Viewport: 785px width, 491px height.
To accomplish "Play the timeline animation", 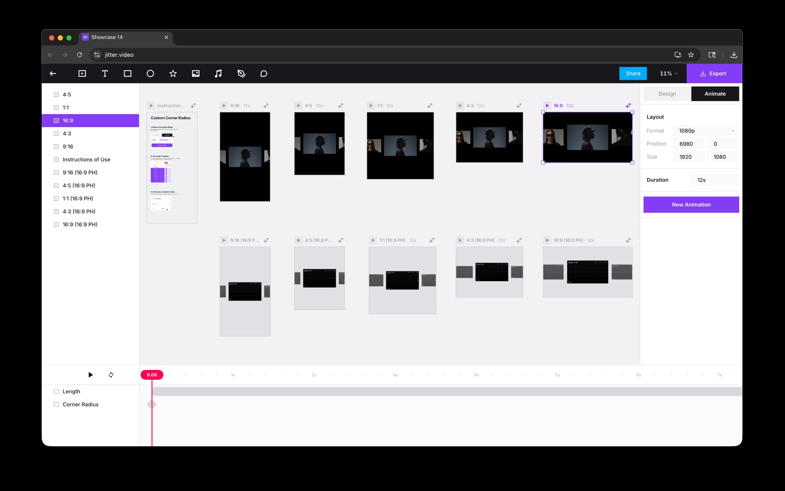I will coord(90,375).
